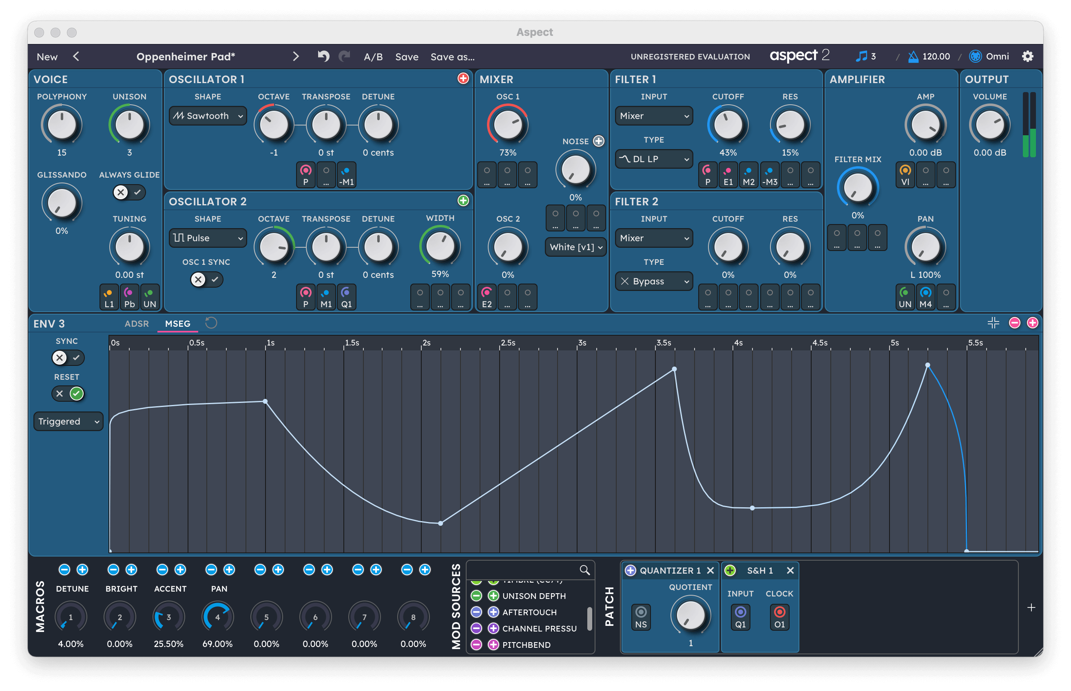Click the minus stepper above Bright macro
The width and height of the screenshot is (1071, 691).
click(x=113, y=570)
